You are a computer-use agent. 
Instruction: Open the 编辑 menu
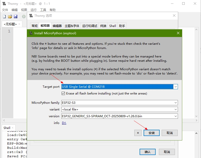coord(15,10)
